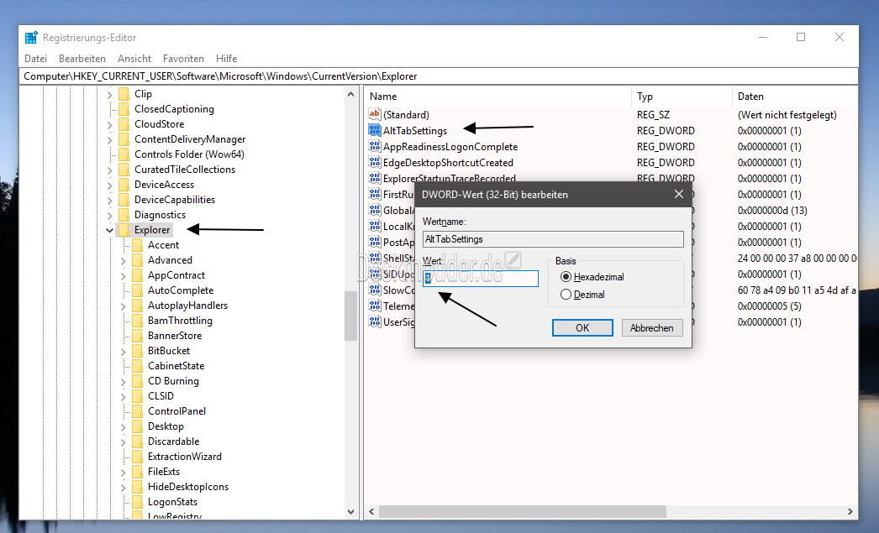The width and height of the screenshot is (879, 533).
Task: Select Hexadezimal base option
Action: click(592, 277)
